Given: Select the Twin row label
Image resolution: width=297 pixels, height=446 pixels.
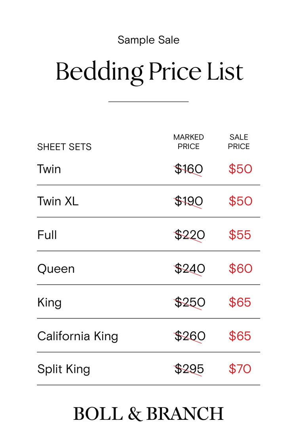Looking at the screenshot, I should point(49,169).
